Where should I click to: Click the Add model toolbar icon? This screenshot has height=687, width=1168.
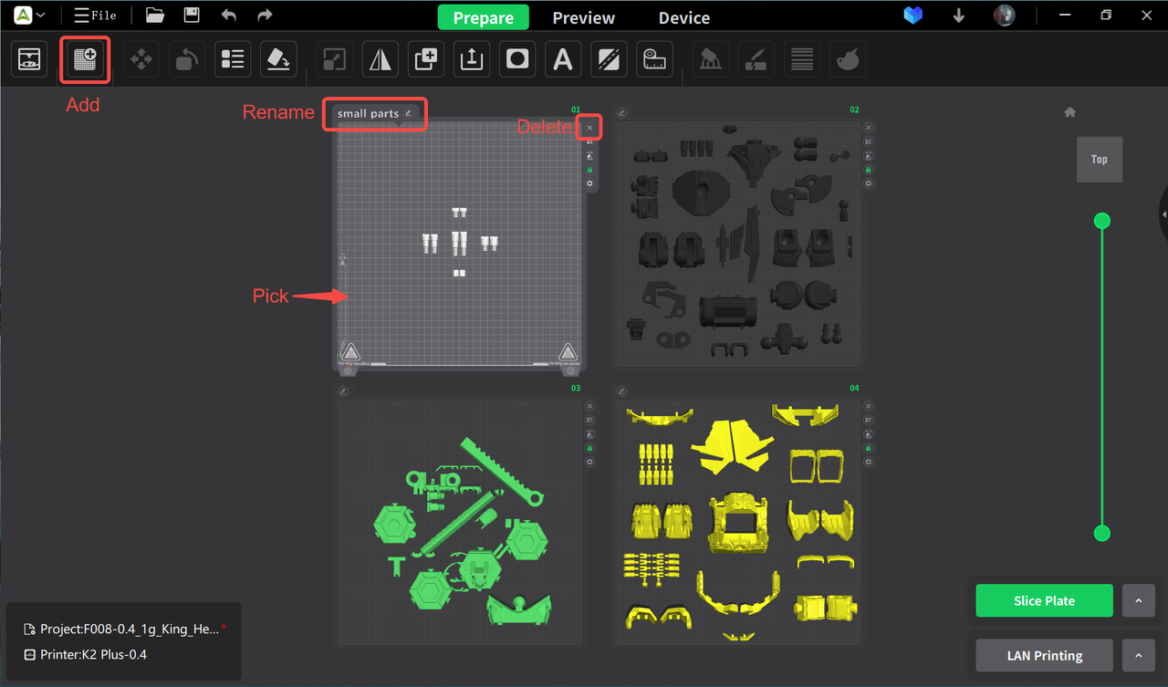pos(29,59)
